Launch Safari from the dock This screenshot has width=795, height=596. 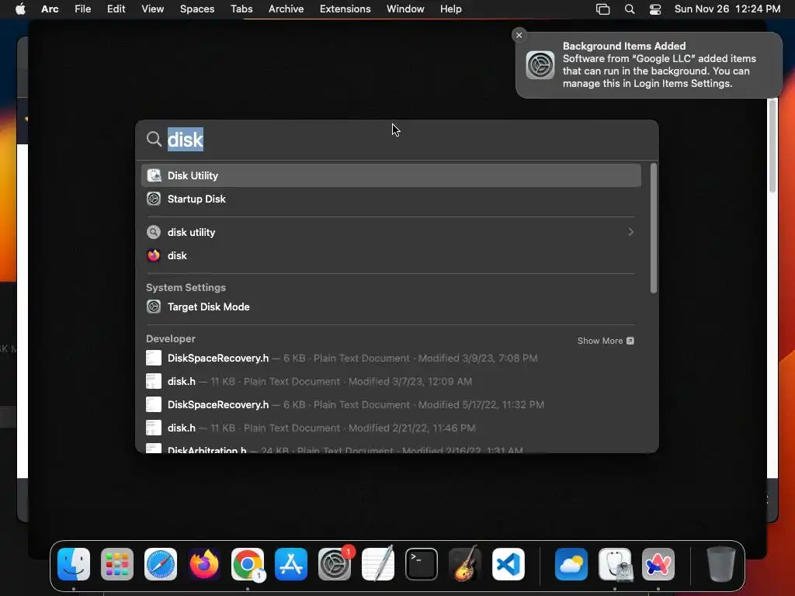(161, 564)
